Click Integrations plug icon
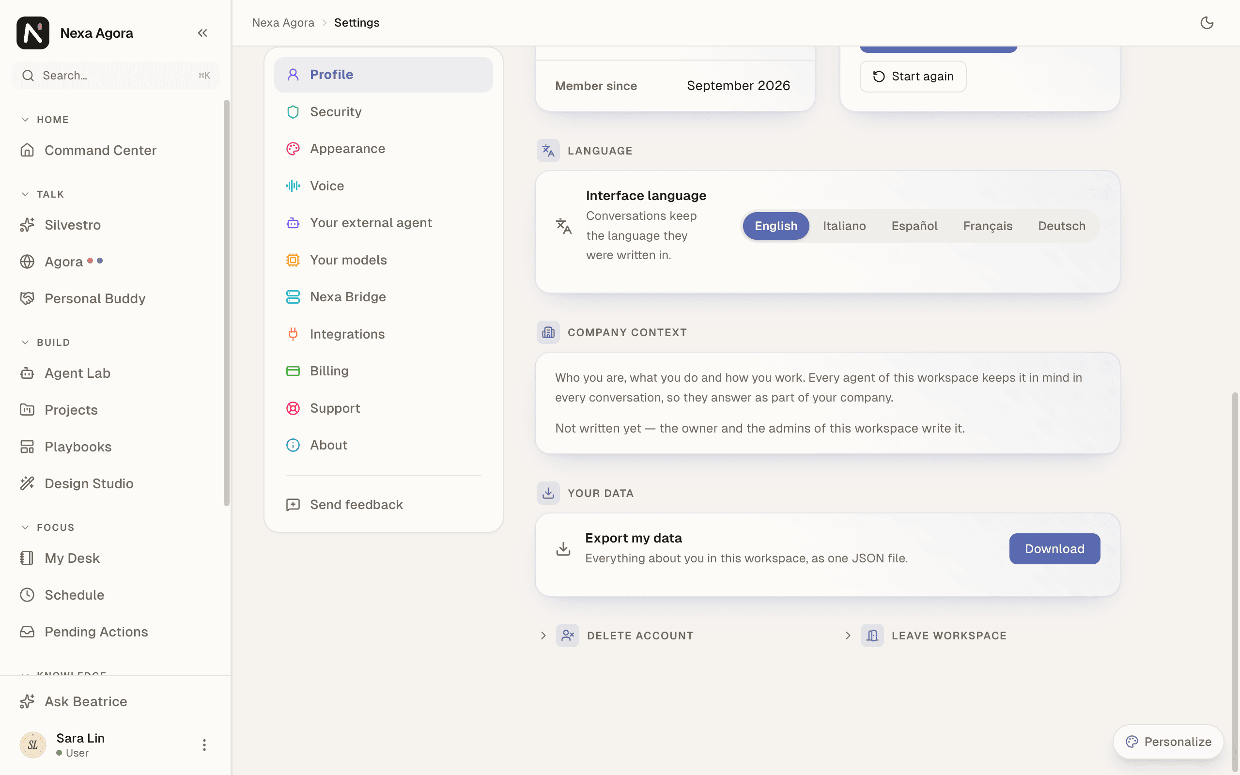Image resolution: width=1240 pixels, height=775 pixels. tap(293, 334)
